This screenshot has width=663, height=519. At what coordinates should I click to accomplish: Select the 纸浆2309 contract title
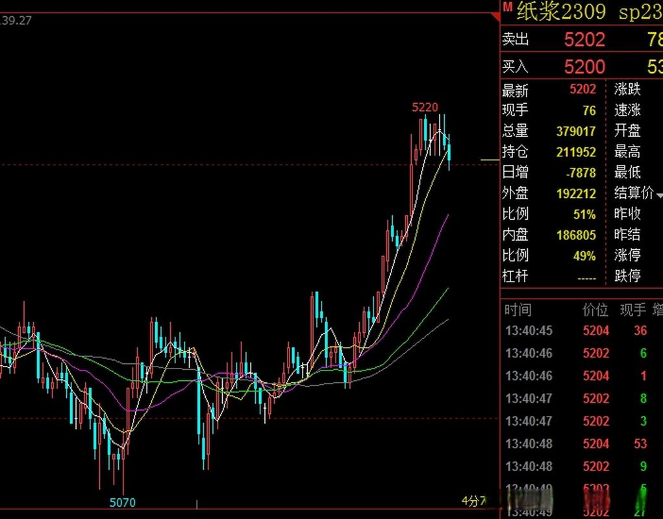[x=561, y=12]
